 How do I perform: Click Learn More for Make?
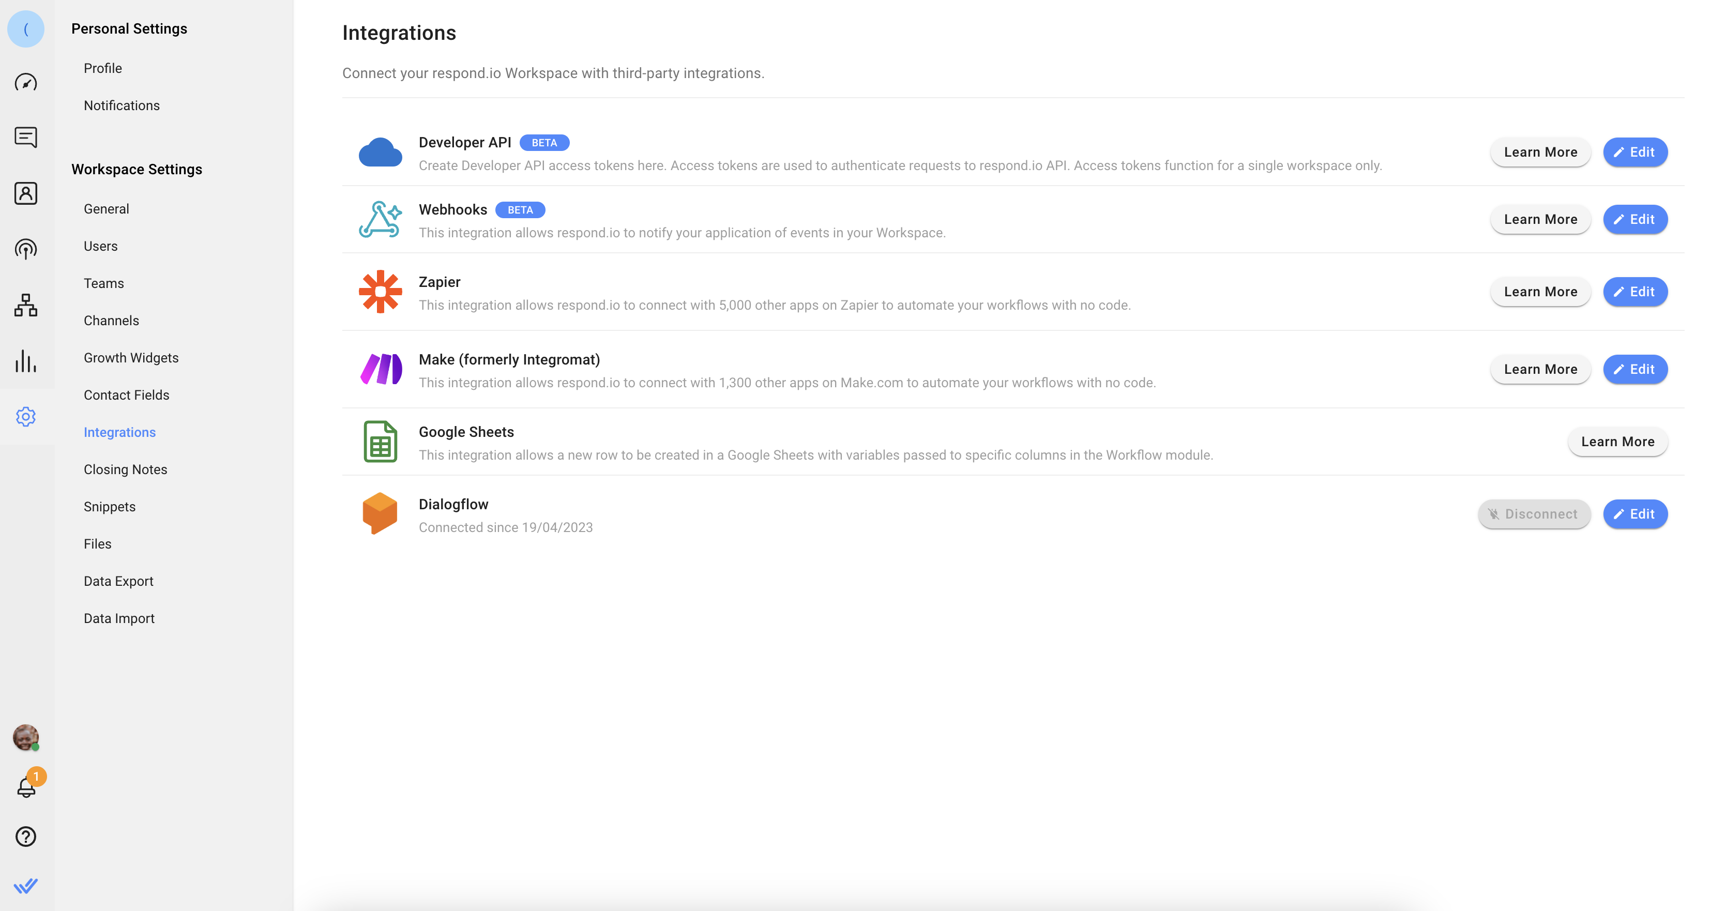pos(1540,369)
